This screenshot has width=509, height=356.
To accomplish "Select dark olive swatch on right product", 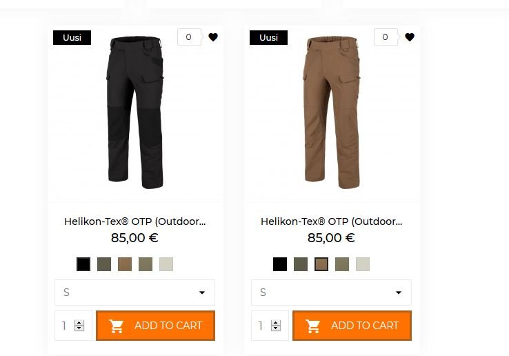I will (301, 264).
